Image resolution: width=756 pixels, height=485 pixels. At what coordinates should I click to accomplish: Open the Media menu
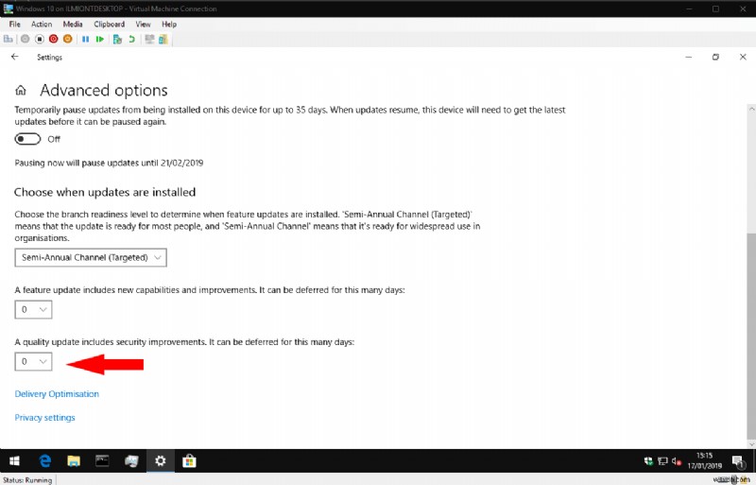click(73, 25)
